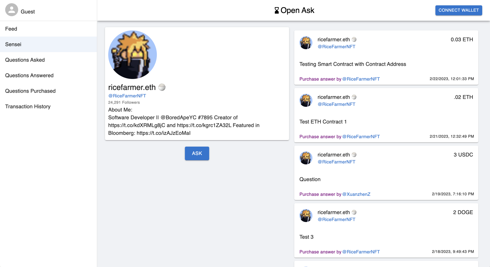Click the ASK button below the profile
Screen dimensions: 490x267
click(x=197, y=153)
